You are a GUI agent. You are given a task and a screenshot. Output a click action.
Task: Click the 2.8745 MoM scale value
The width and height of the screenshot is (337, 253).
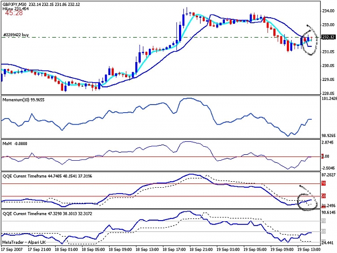pyautogui.click(x=328, y=142)
